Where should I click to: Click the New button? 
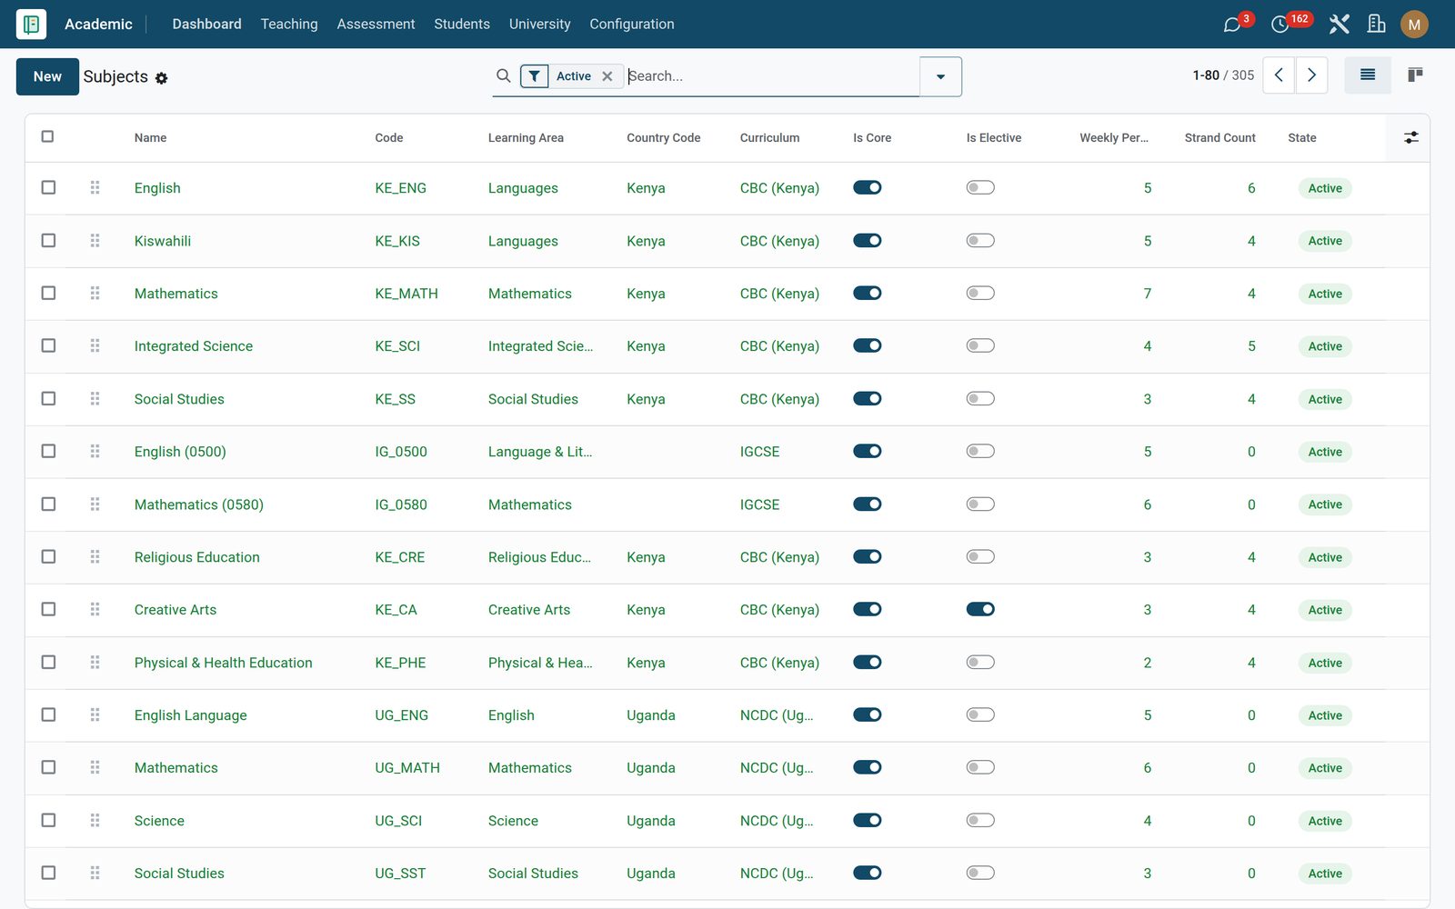[x=47, y=76]
